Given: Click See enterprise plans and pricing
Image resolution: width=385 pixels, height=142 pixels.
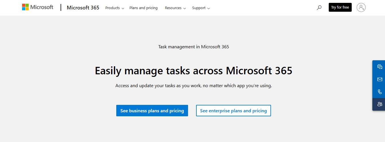Looking at the screenshot, I should tap(233, 111).
